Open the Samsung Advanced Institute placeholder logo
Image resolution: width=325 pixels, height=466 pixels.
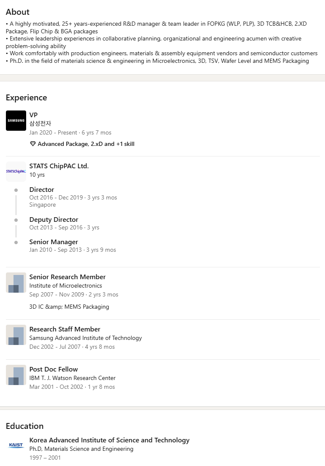(16, 335)
